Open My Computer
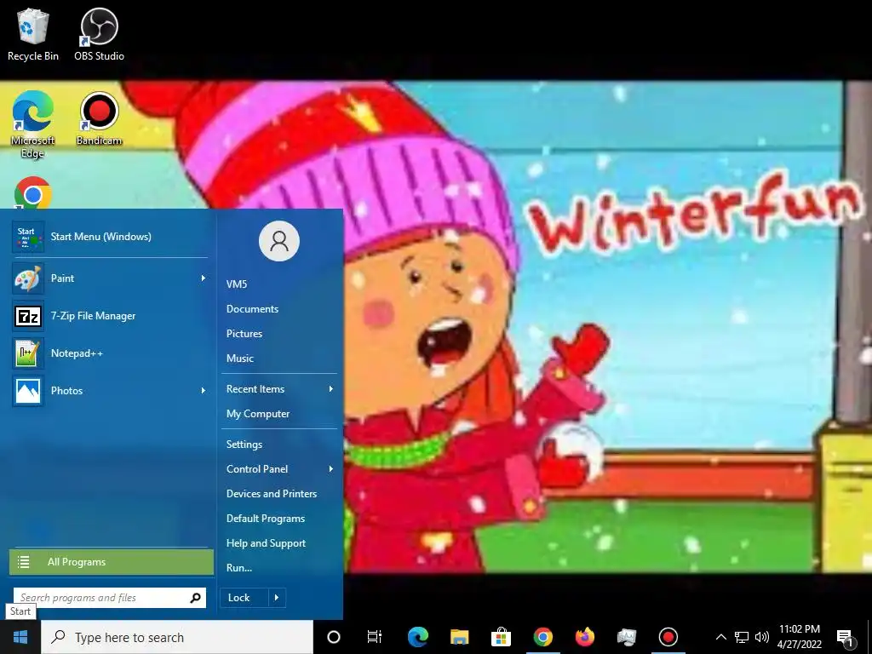872x654 pixels. 257,414
